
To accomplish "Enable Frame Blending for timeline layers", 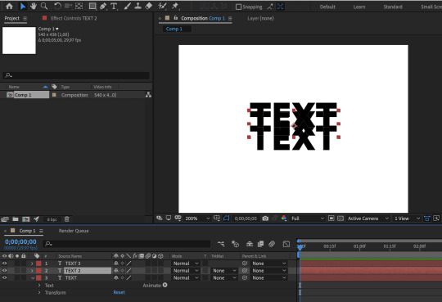I will click(261, 244).
